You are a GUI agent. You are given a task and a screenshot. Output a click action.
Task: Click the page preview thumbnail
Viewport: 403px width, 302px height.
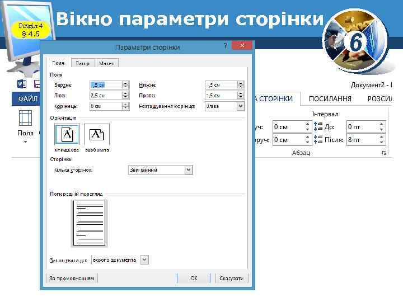click(89, 223)
